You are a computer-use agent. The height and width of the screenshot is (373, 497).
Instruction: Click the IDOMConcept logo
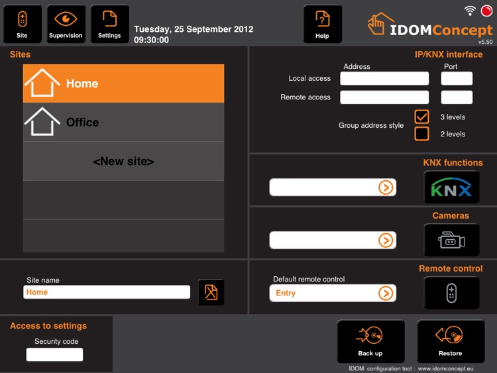(x=430, y=25)
